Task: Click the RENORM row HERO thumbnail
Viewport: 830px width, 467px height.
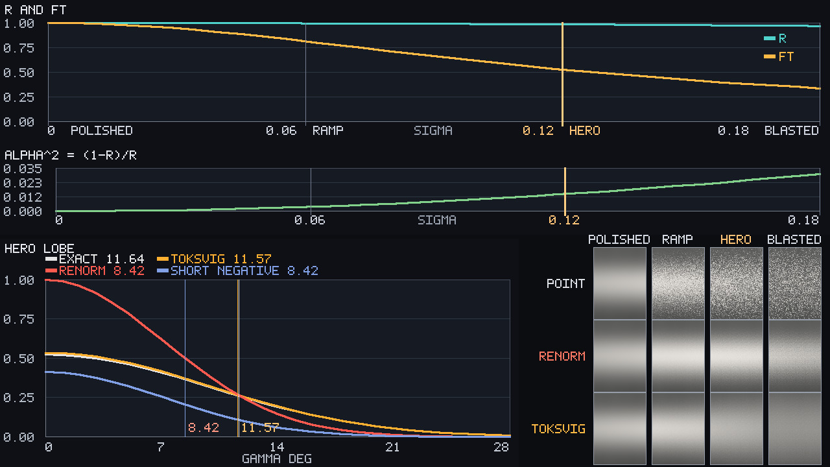Action: point(737,356)
